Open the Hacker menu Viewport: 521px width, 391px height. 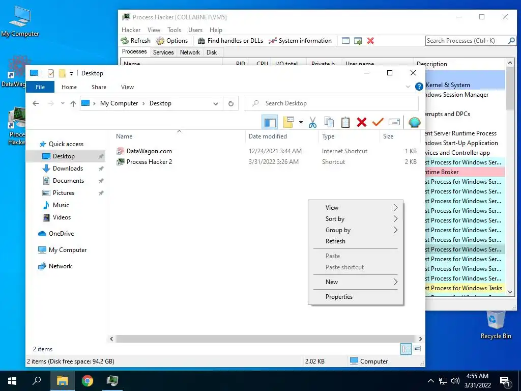pos(131,30)
